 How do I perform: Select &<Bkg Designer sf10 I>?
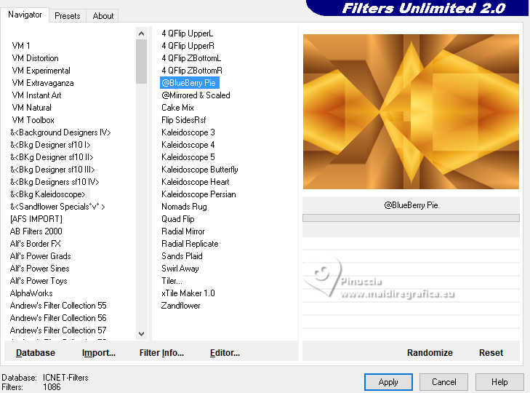(50, 145)
